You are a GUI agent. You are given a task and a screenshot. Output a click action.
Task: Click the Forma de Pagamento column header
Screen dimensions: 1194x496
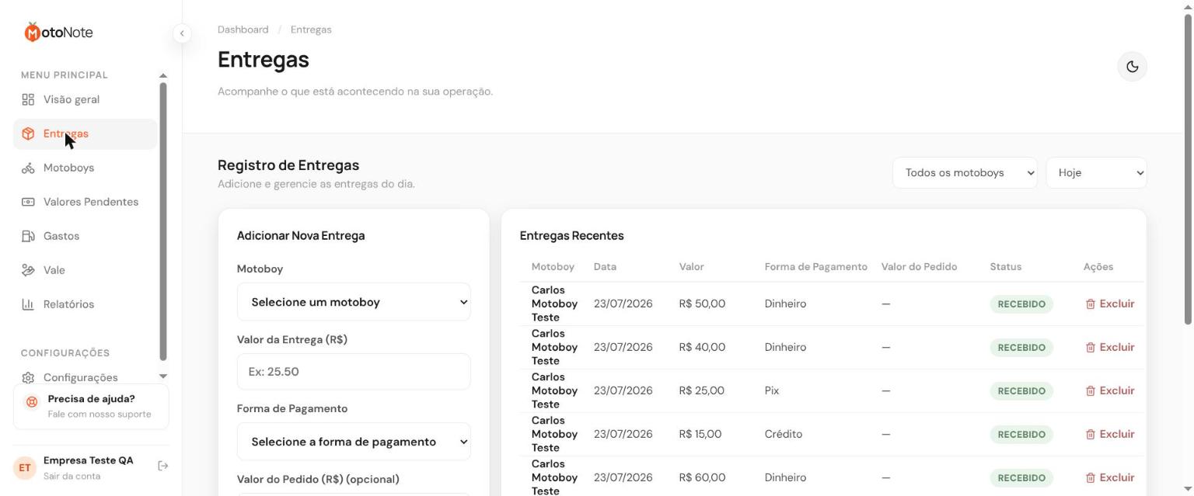[816, 266]
